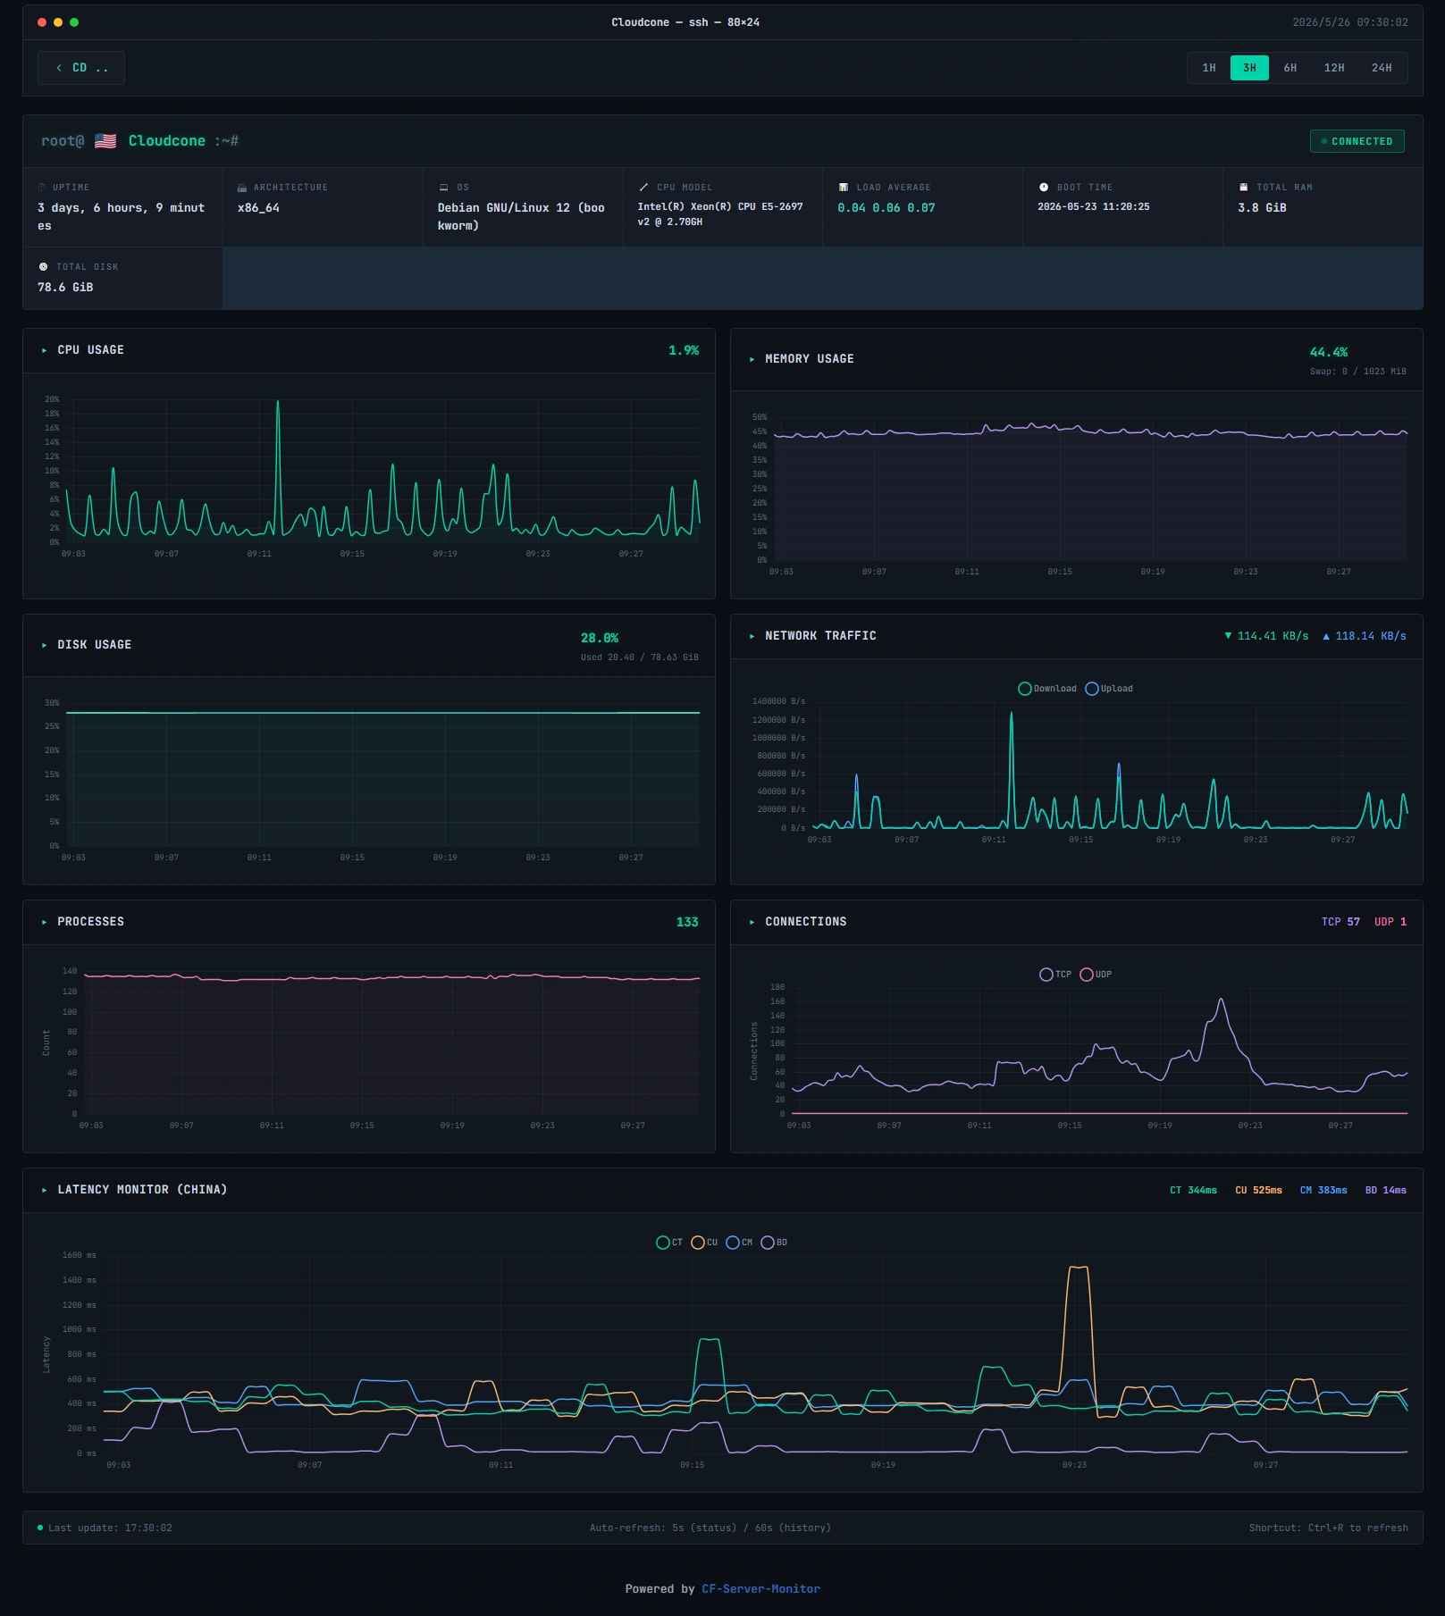The width and height of the screenshot is (1445, 1616).
Task: Click the 118.14 KB/s upload rate
Action: pos(1371,636)
